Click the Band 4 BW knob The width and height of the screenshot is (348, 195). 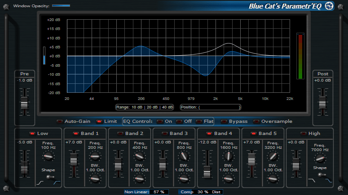229,178
